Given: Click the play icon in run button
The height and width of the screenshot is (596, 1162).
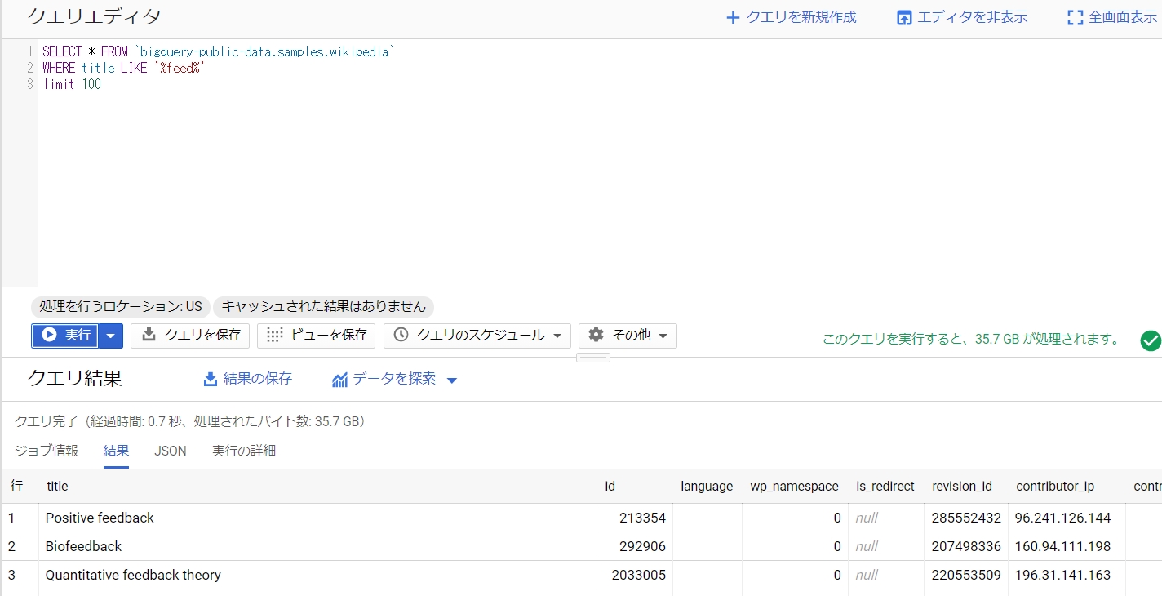Looking at the screenshot, I should [x=50, y=335].
